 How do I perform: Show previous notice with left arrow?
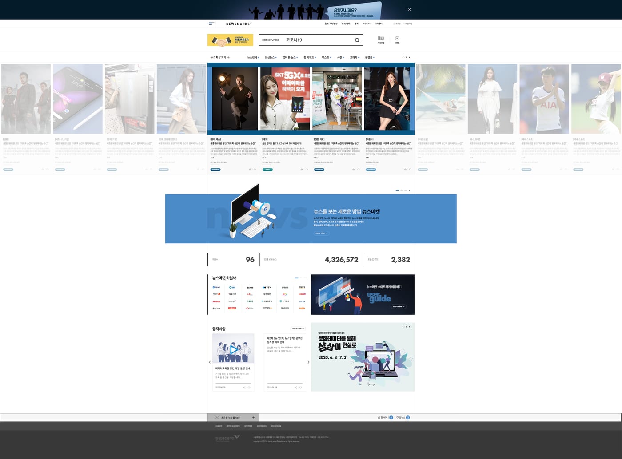tap(210, 362)
